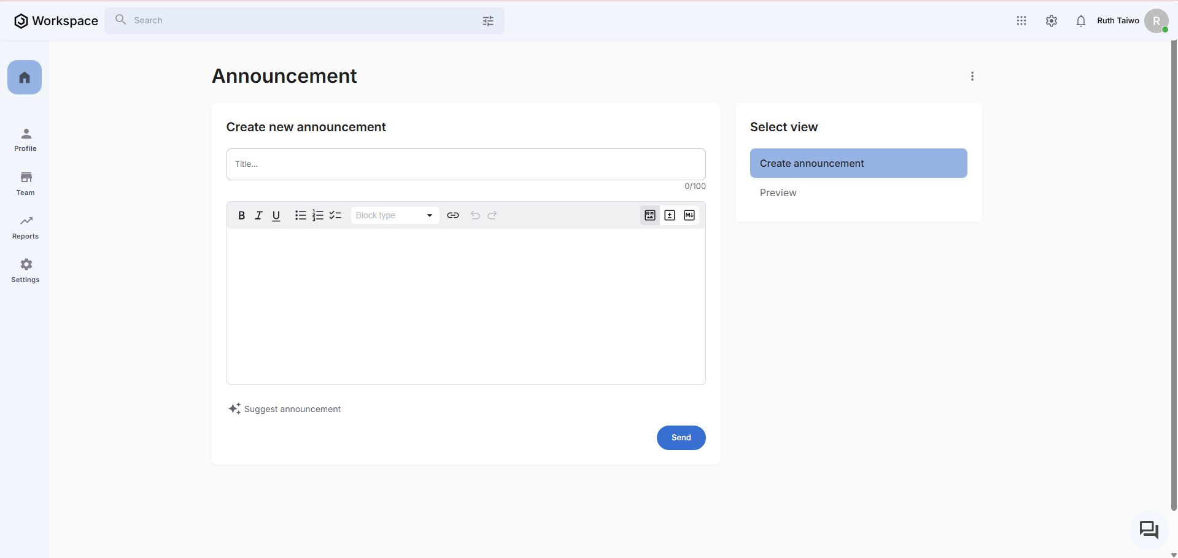Select the Create announcement view
The width and height of the screenshot is (1178, 558).
pyautogui.click(x=858, y=163)
